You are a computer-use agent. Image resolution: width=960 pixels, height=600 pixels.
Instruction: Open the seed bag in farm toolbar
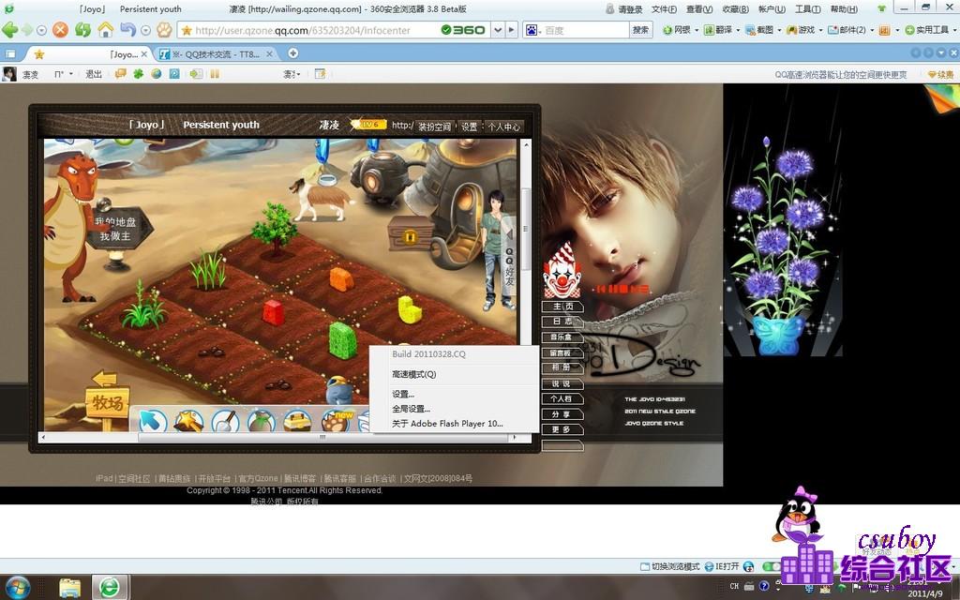click(262, 421)
